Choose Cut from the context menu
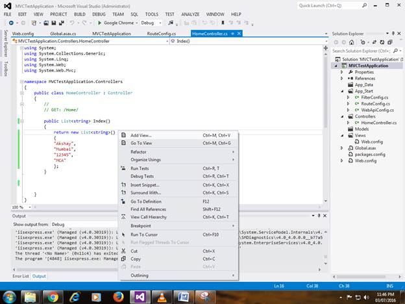This screenshot has width=405, height=304. click(x=134, y=251)
